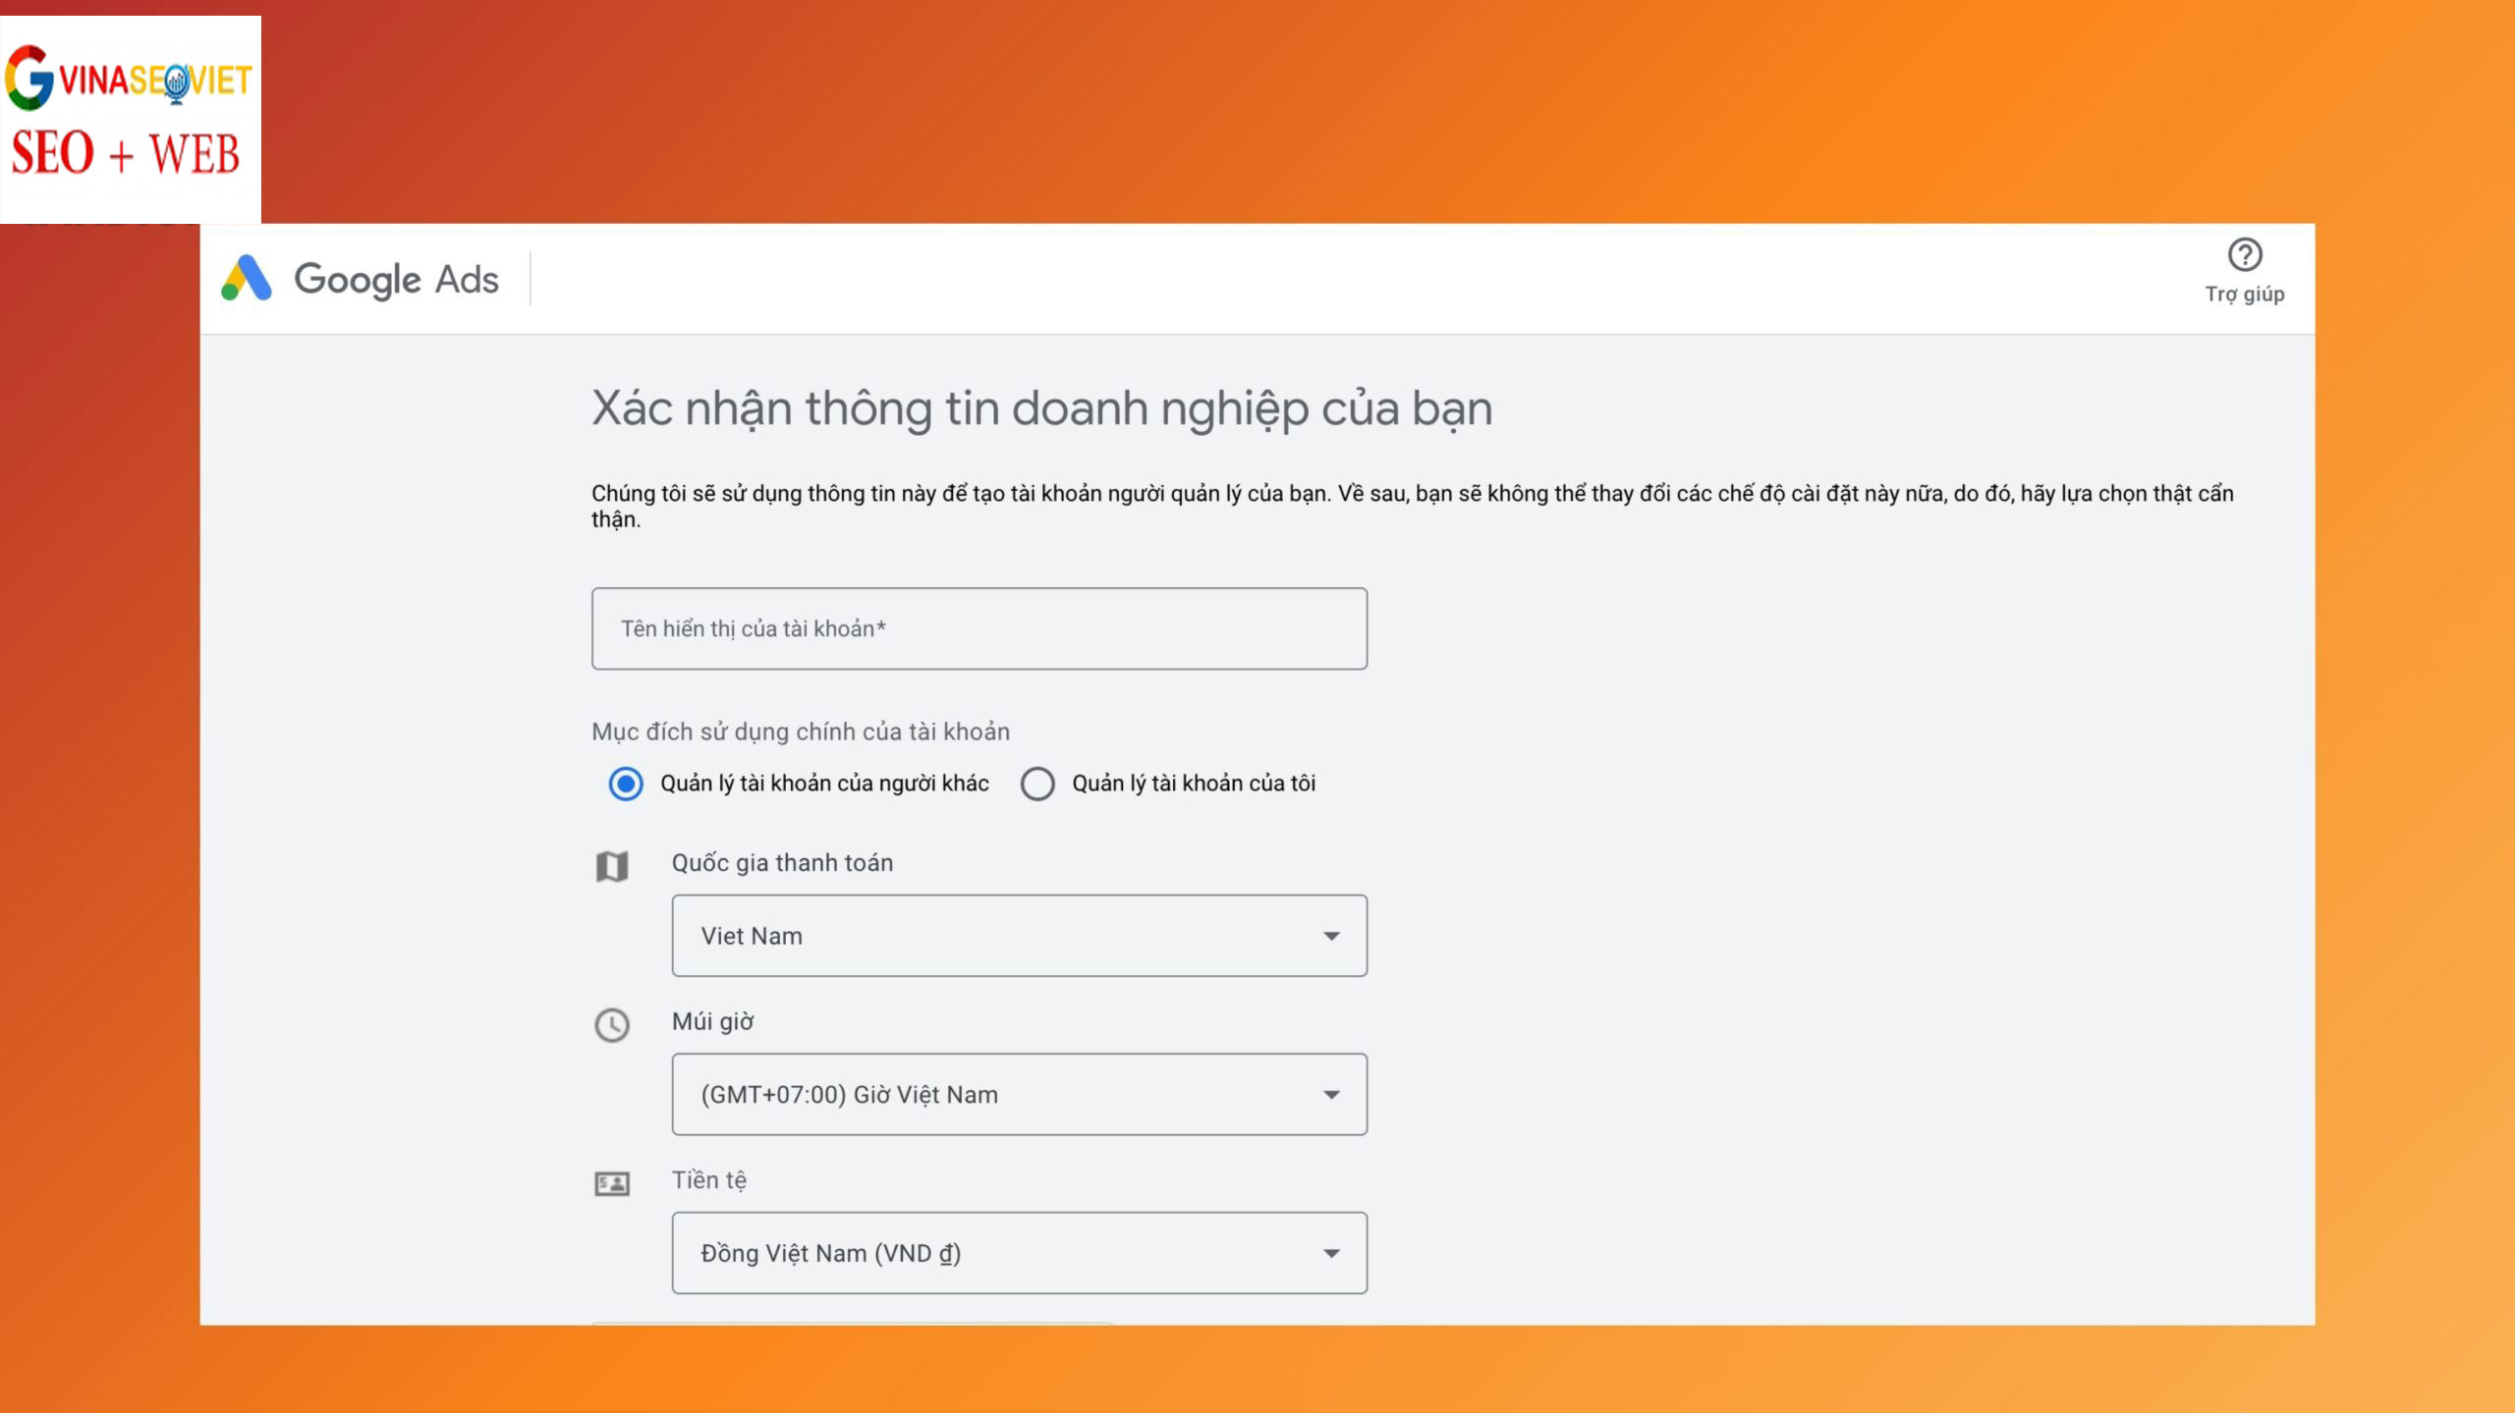Open the (GMT+07:00) Giờ Việt Nam dropdown
Image resolution: width=2515 pixels, height=1413 pixels.
1019,1095
